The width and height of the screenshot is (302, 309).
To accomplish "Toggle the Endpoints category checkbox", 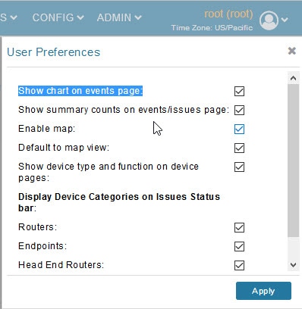I will click(239, 246).
